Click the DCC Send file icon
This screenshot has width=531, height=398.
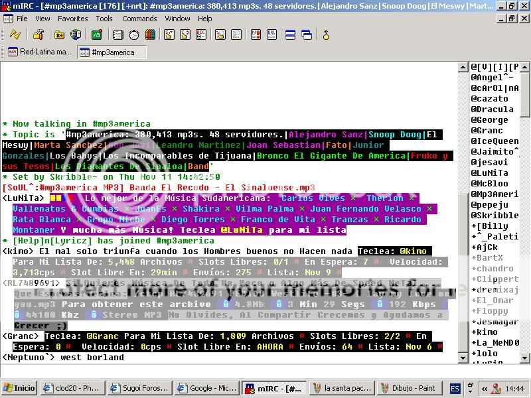pos(169,34)
